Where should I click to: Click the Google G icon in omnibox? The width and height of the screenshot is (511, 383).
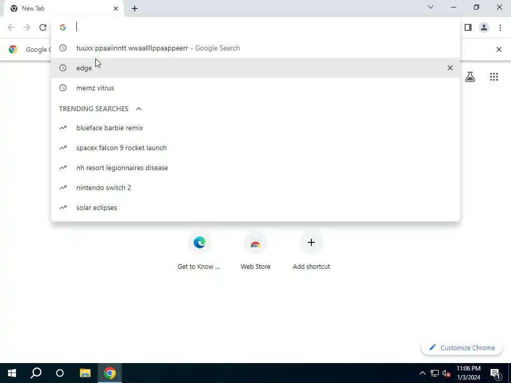(x=63, y=27)
